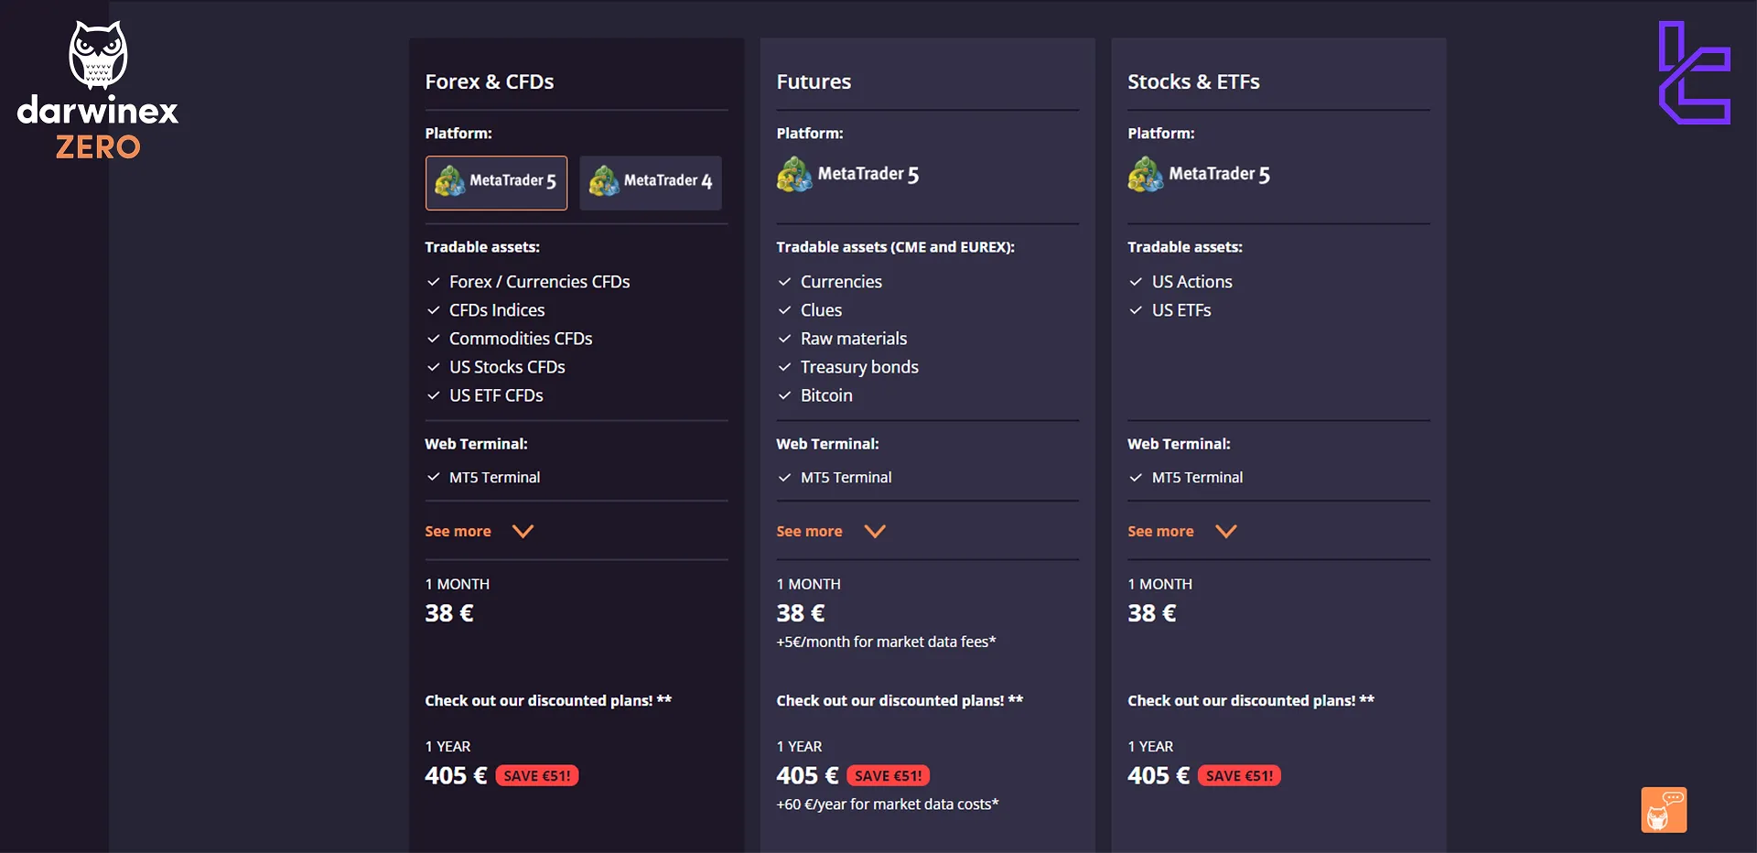The height and width of the screenshot is (853, 1757).
Task: Click the checkmark next to Forex / Currencies CFDs
Action: (x=434, y=282)
